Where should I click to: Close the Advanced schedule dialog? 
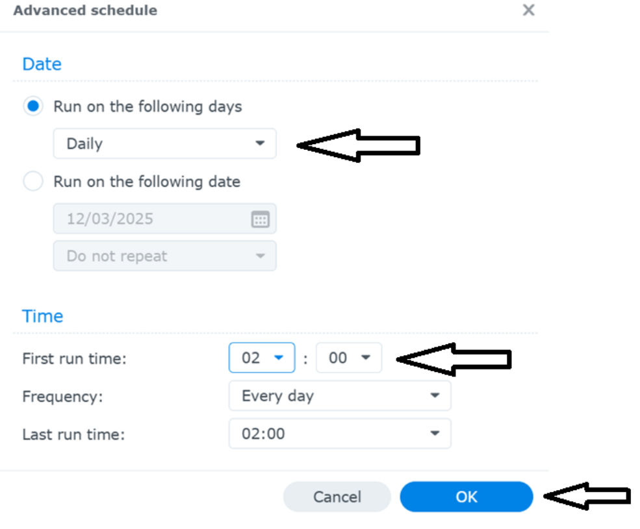(x=528, y=10)
